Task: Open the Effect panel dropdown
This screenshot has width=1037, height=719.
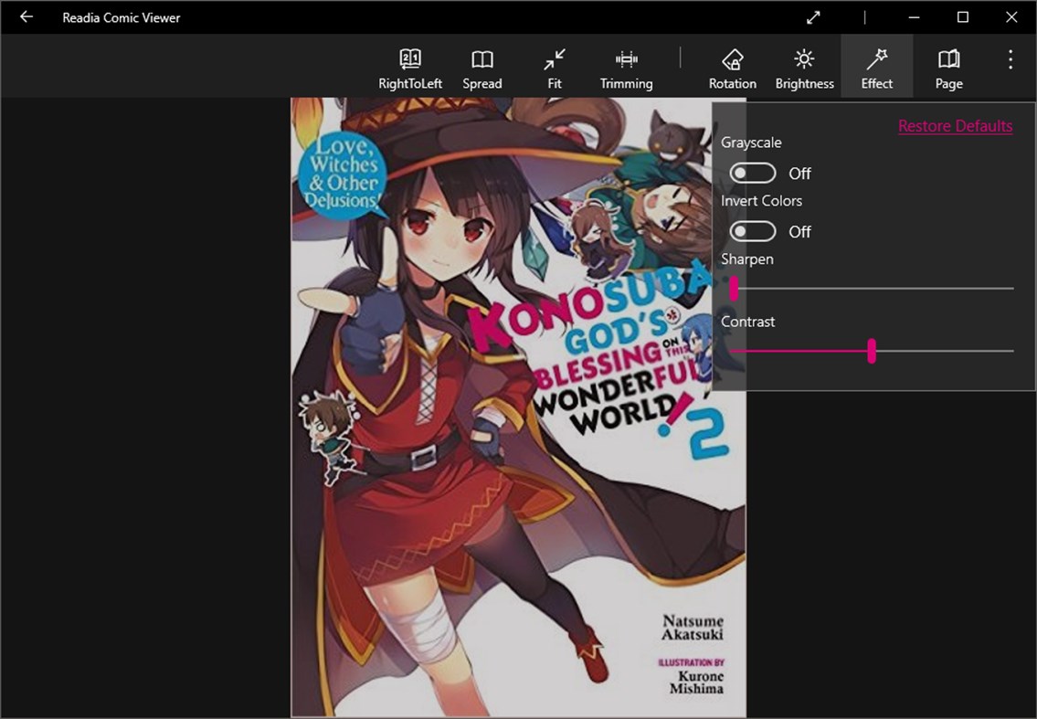Action: (876, 65)
